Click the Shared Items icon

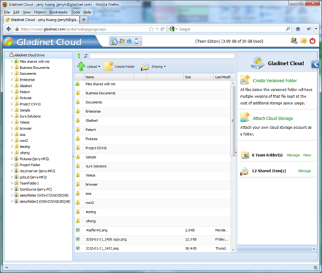coord(244,171)
